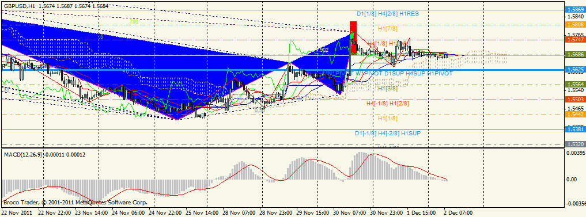The height and width of the screenshot is (217, 586).
Task: Select the orange 1.5442 price tag
Action: click(x=575, y=115)
